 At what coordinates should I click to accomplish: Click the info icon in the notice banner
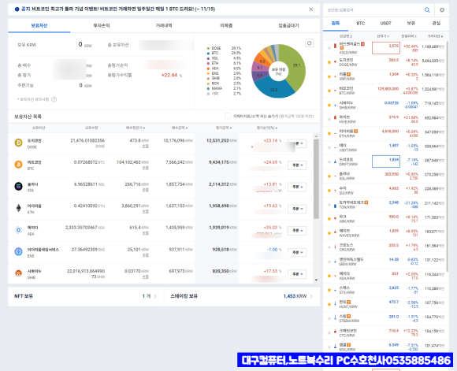[17, 9]
